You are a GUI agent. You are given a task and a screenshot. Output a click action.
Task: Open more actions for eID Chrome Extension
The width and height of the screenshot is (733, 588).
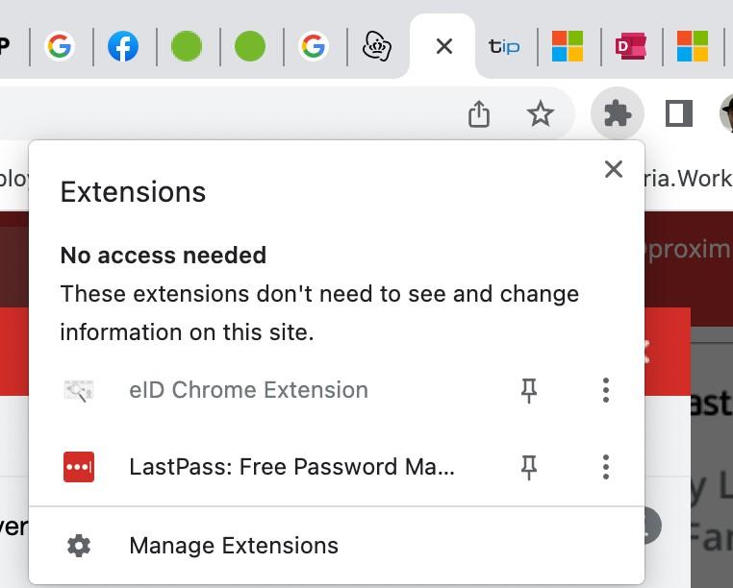coord(605,390)
